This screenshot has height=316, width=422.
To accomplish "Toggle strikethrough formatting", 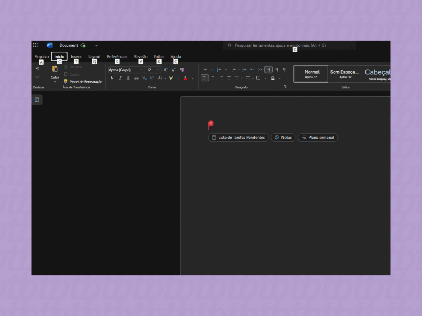I will tap(136, 78).
